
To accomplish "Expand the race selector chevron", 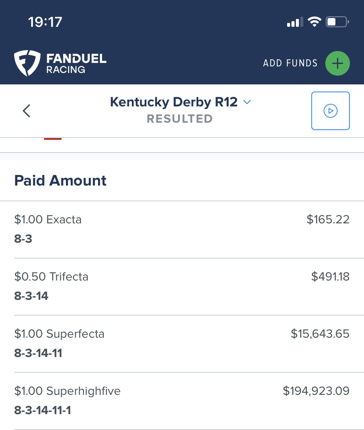I will [247, 102].
